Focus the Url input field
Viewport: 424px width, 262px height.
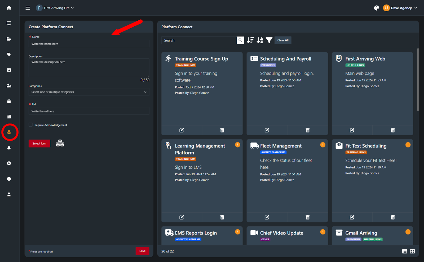tap(89, 111)
